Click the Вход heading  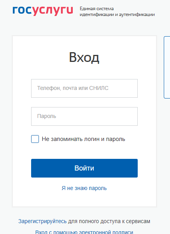coord(84,58)
